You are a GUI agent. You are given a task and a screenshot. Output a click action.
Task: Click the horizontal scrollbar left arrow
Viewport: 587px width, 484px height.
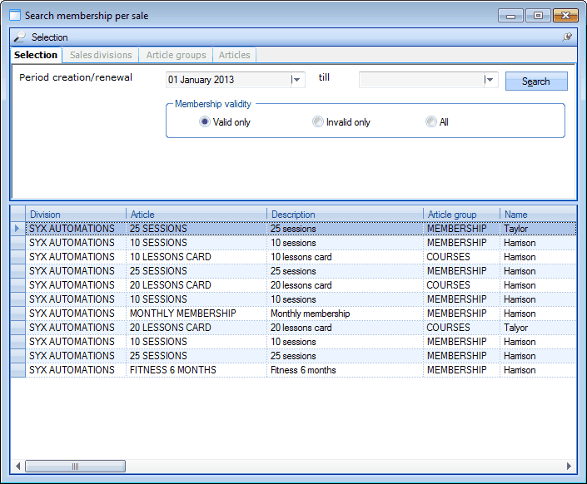click(x=17, y=467)
